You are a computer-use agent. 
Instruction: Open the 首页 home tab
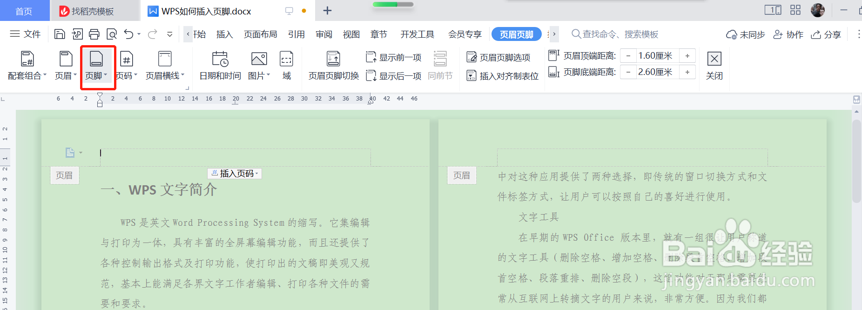tap(24, 11)
